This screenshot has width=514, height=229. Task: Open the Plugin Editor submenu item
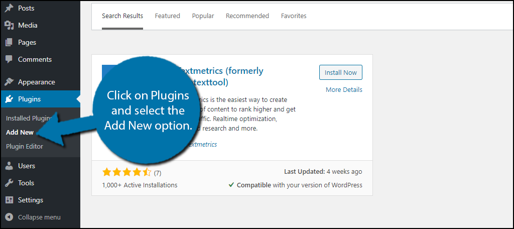25,146
